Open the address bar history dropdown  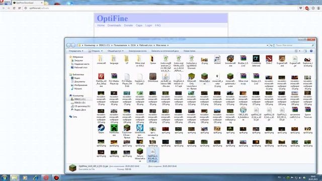(x=267, y=45)
